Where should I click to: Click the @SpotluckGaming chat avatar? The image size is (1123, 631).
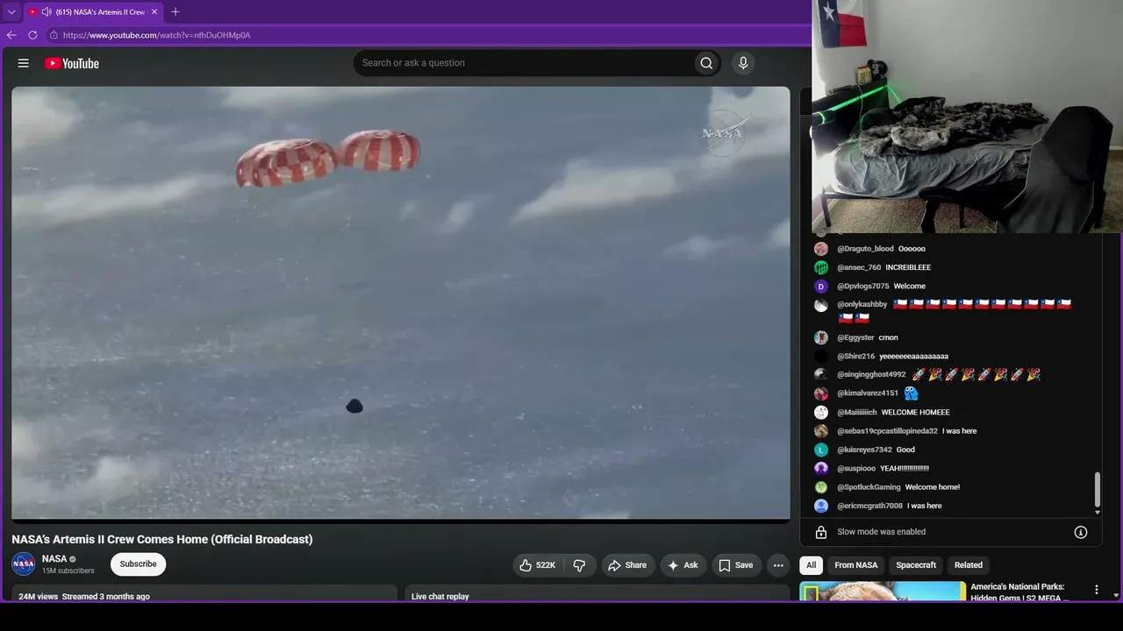pyautogui.click(x=821, y=487)
